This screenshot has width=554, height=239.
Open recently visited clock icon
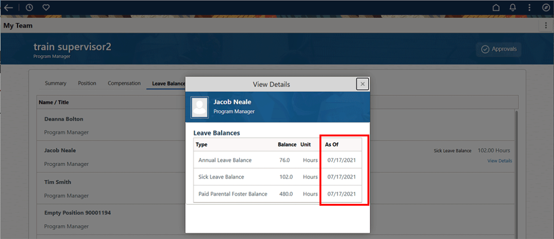coord(29,8)
